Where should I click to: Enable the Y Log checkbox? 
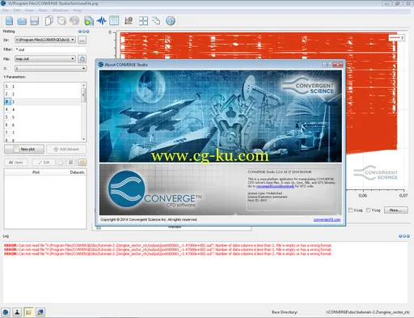click(368, 210)
